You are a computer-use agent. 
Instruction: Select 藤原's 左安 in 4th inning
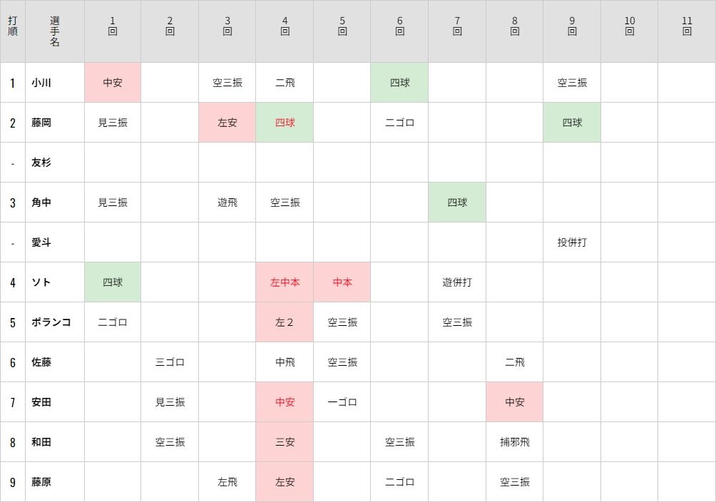[x=285, y=482]
